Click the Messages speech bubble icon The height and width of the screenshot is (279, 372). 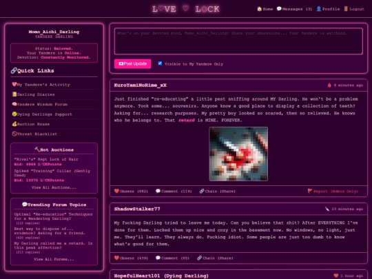pyautogui.click(x=279, y=9)
